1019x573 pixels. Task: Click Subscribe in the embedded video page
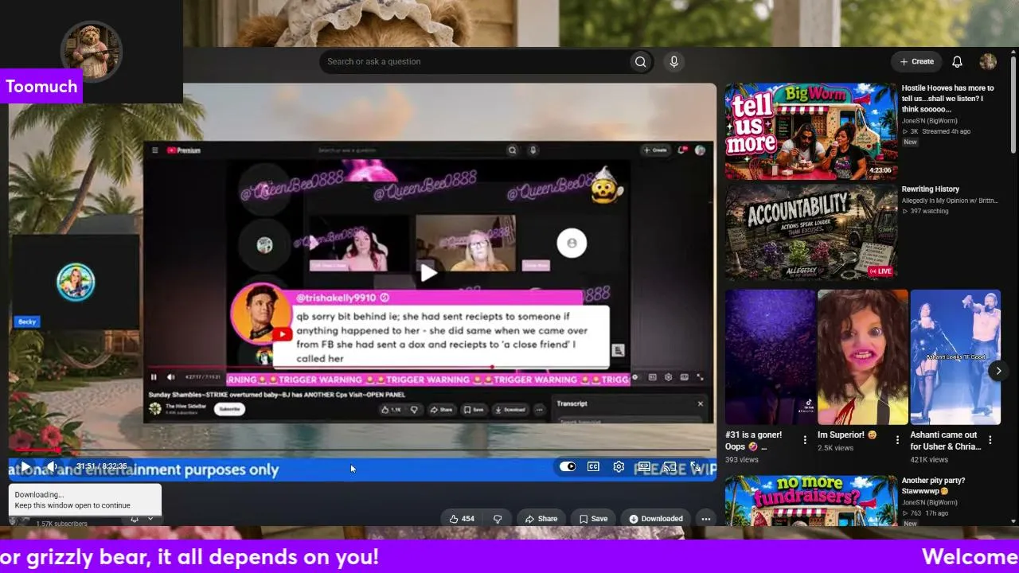(x=229, y=409)
